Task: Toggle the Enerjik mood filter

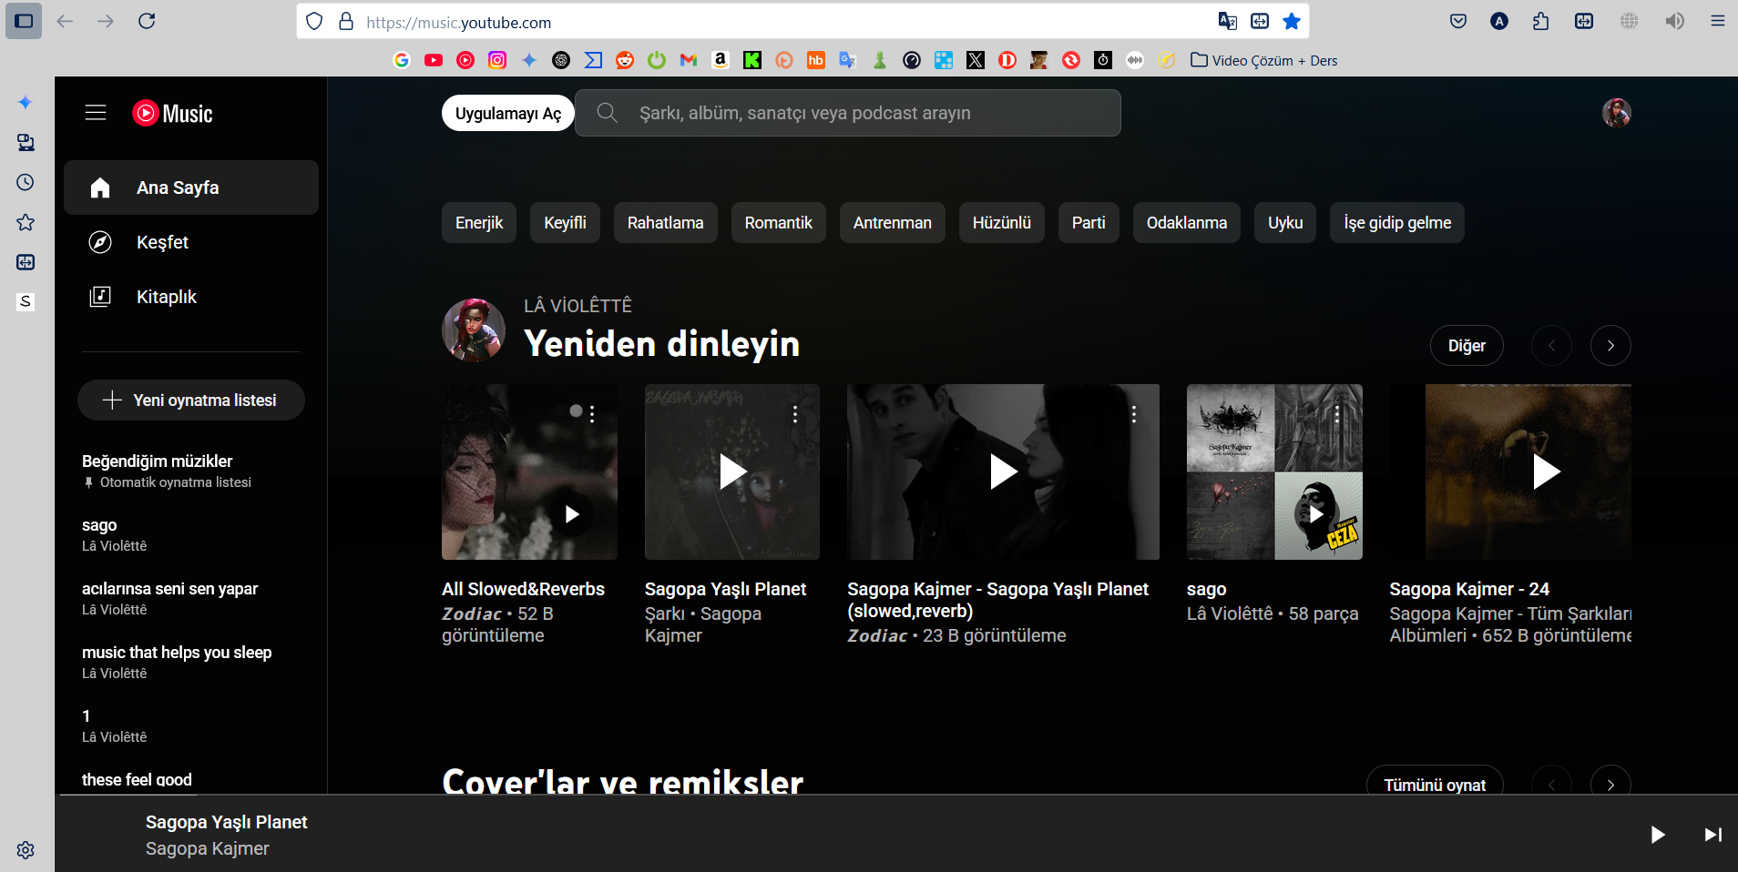Action: [479, 223]
